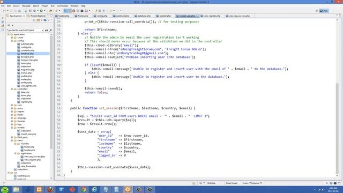Click the New file toolbar icon
The height and width of the screenshot is (193, 343).
[x=4, y=11]
